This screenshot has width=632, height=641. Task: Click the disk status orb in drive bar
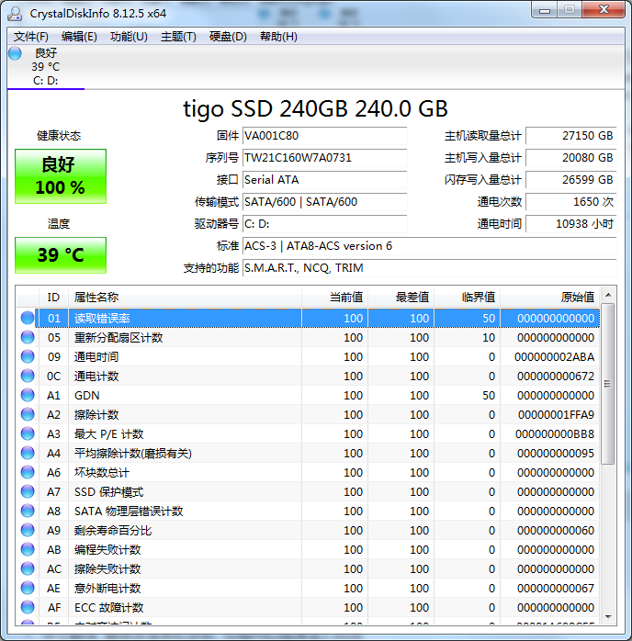click(x=15, y=53)
